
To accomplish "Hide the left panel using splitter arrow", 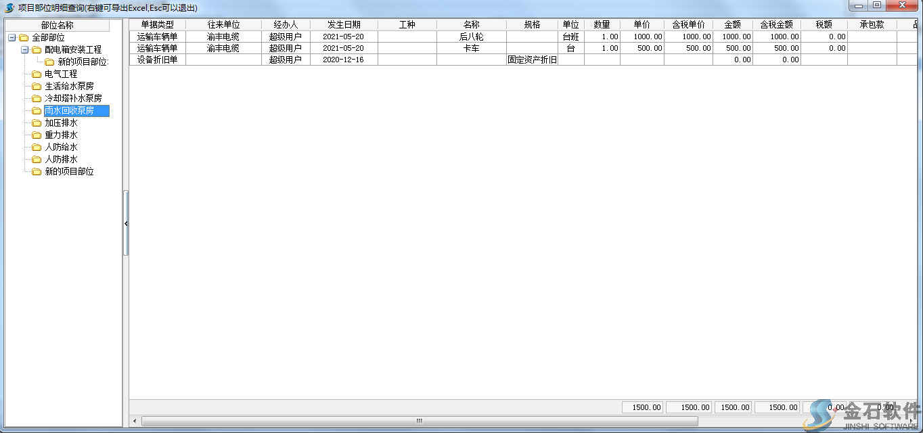I will [126, 223].
